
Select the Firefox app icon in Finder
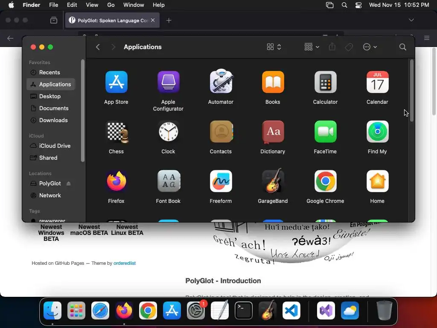[x=116, y=181]
